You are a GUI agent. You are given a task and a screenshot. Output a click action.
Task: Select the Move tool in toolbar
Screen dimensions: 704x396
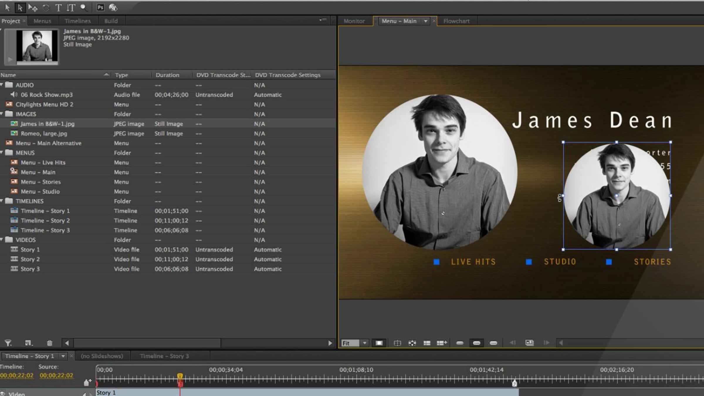click(33, 8)
